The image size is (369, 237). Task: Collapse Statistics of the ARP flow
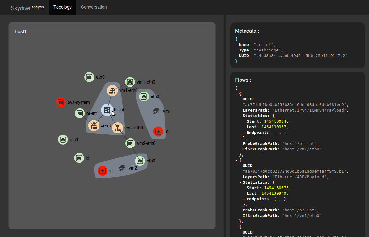coord(240,182)
